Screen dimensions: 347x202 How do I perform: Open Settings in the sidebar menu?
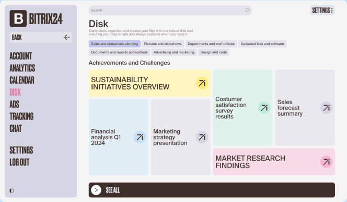click(21, 150)
